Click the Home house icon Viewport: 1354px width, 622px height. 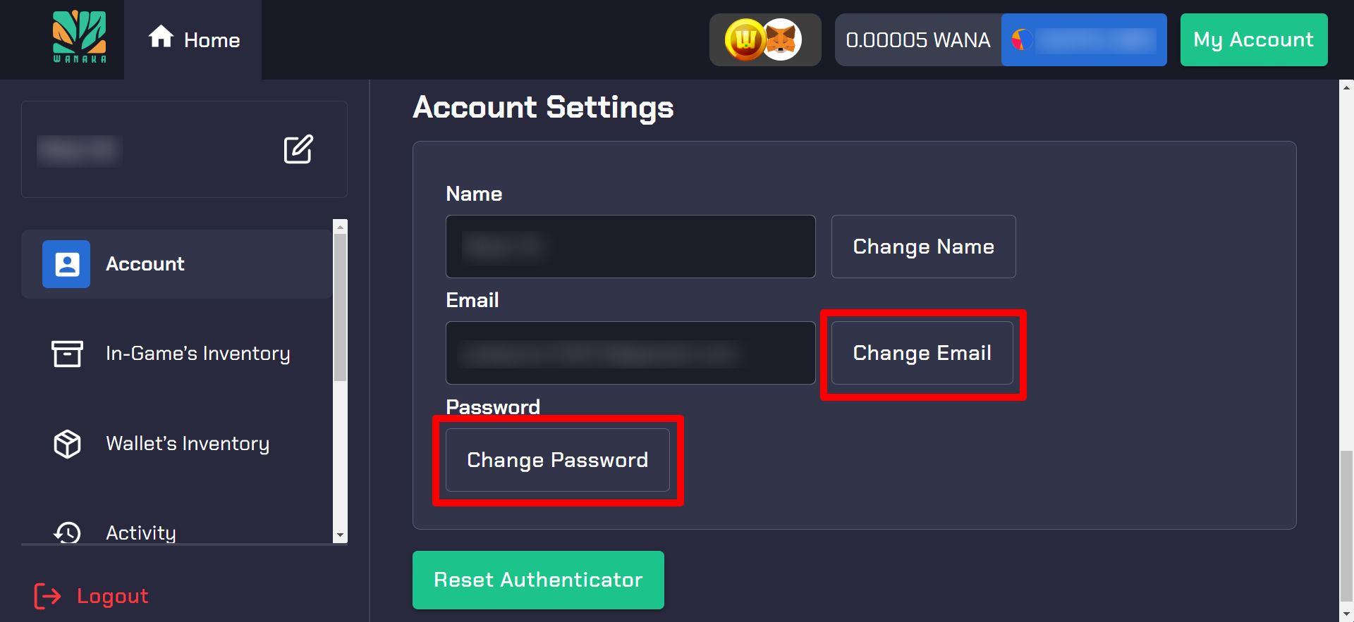tap(161, 37)
